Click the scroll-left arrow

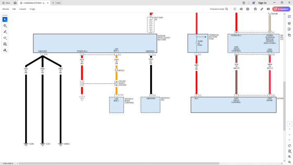point(17,163)
